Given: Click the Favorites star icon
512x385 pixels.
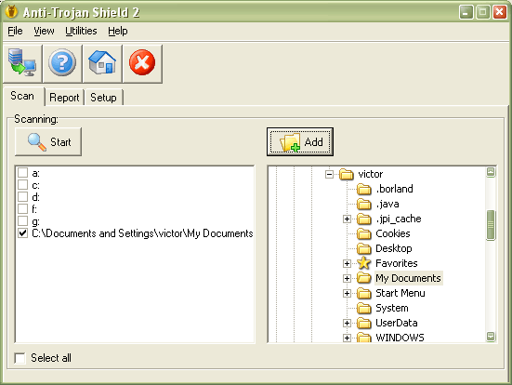Looking at the screenshot, I should pos(363,263).
